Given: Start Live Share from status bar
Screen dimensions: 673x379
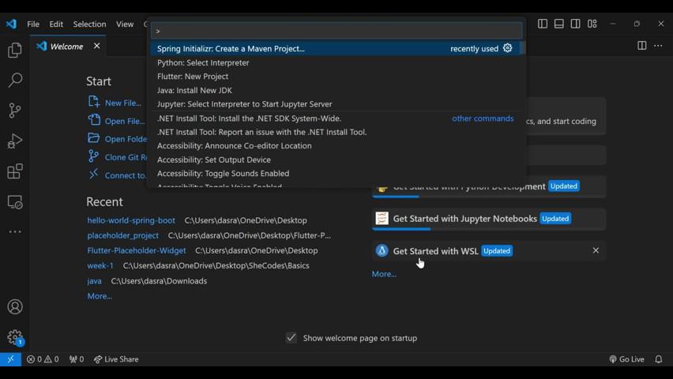Looking at the screenshot, I should pos(116,359).
